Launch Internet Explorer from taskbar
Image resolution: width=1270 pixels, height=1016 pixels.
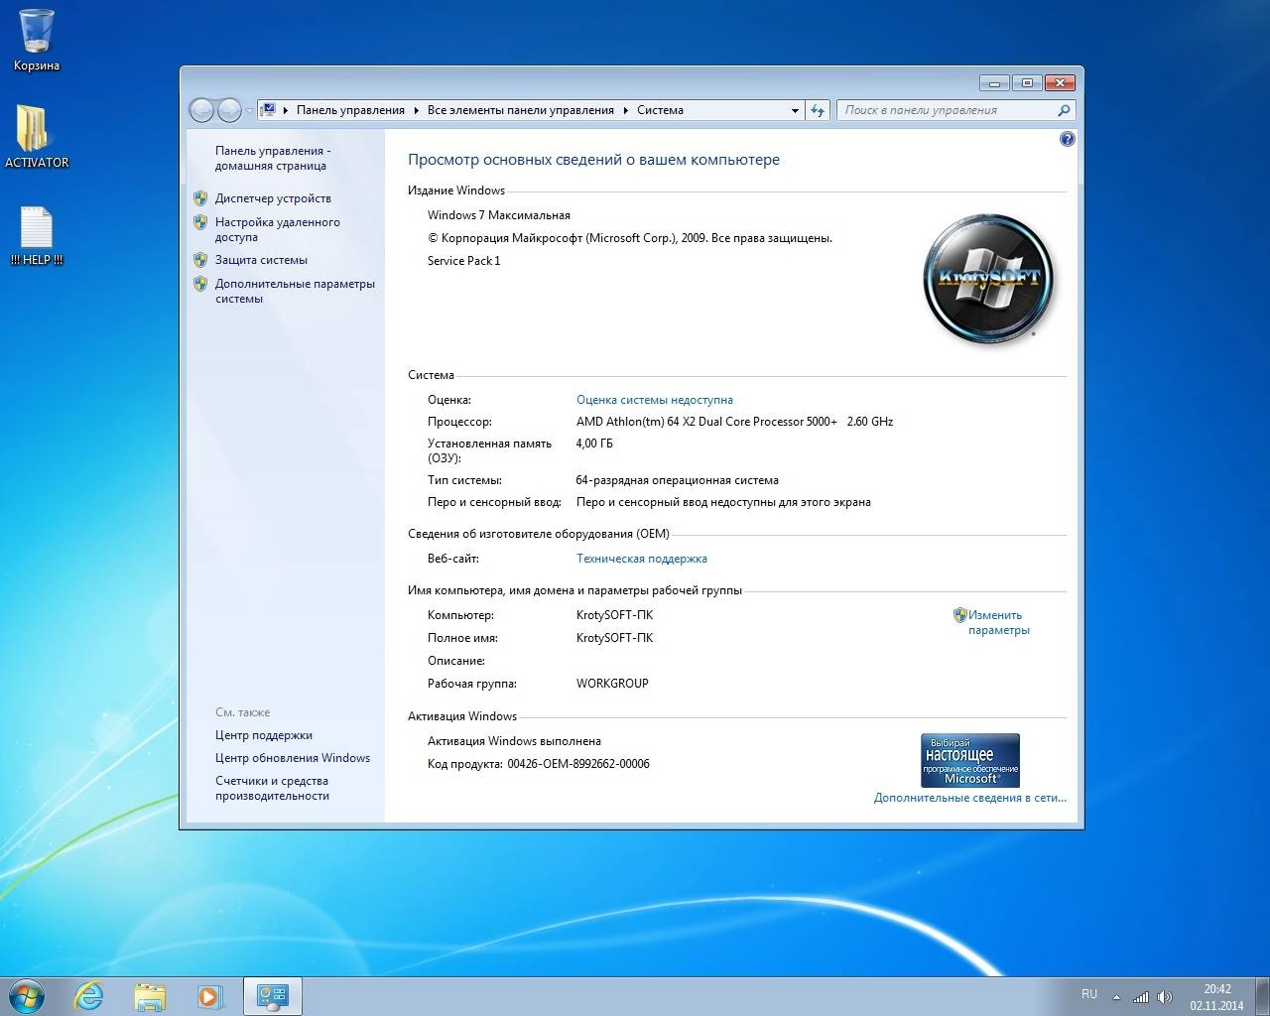point(89,996)
